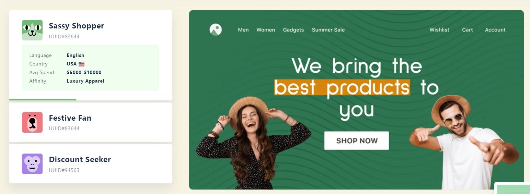Open the Summer Sale link
530x194 pixels.
(x=328, y=30)
